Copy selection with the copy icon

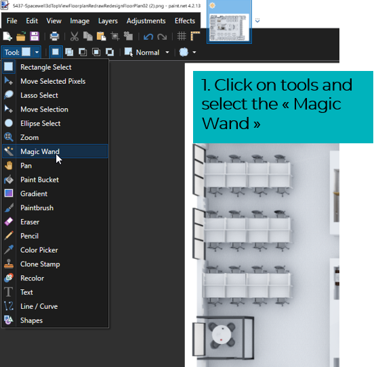(x=88, y=36)
